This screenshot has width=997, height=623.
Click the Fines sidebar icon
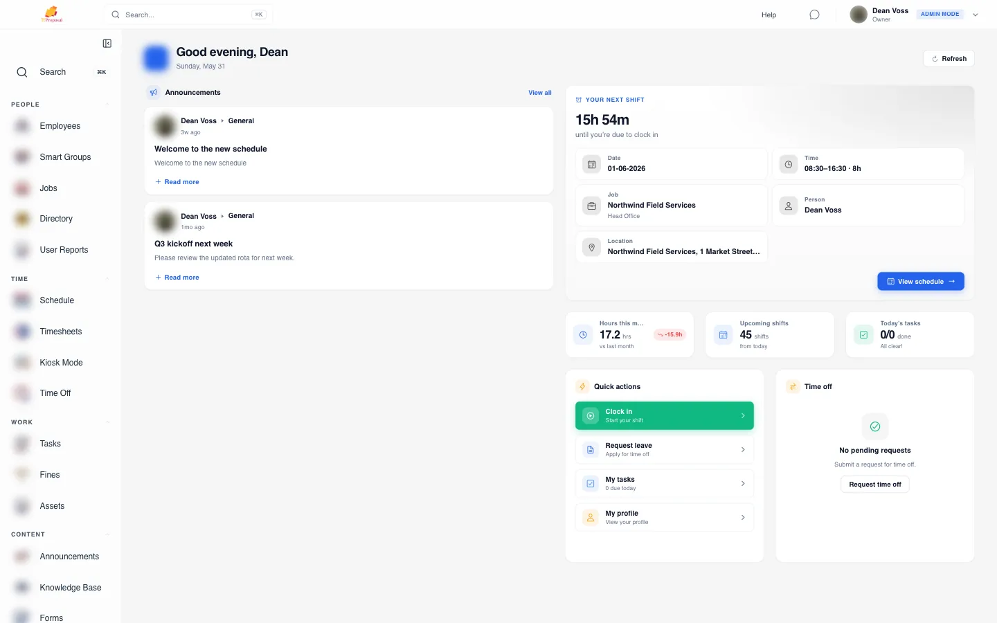click(x=22, y=475)
